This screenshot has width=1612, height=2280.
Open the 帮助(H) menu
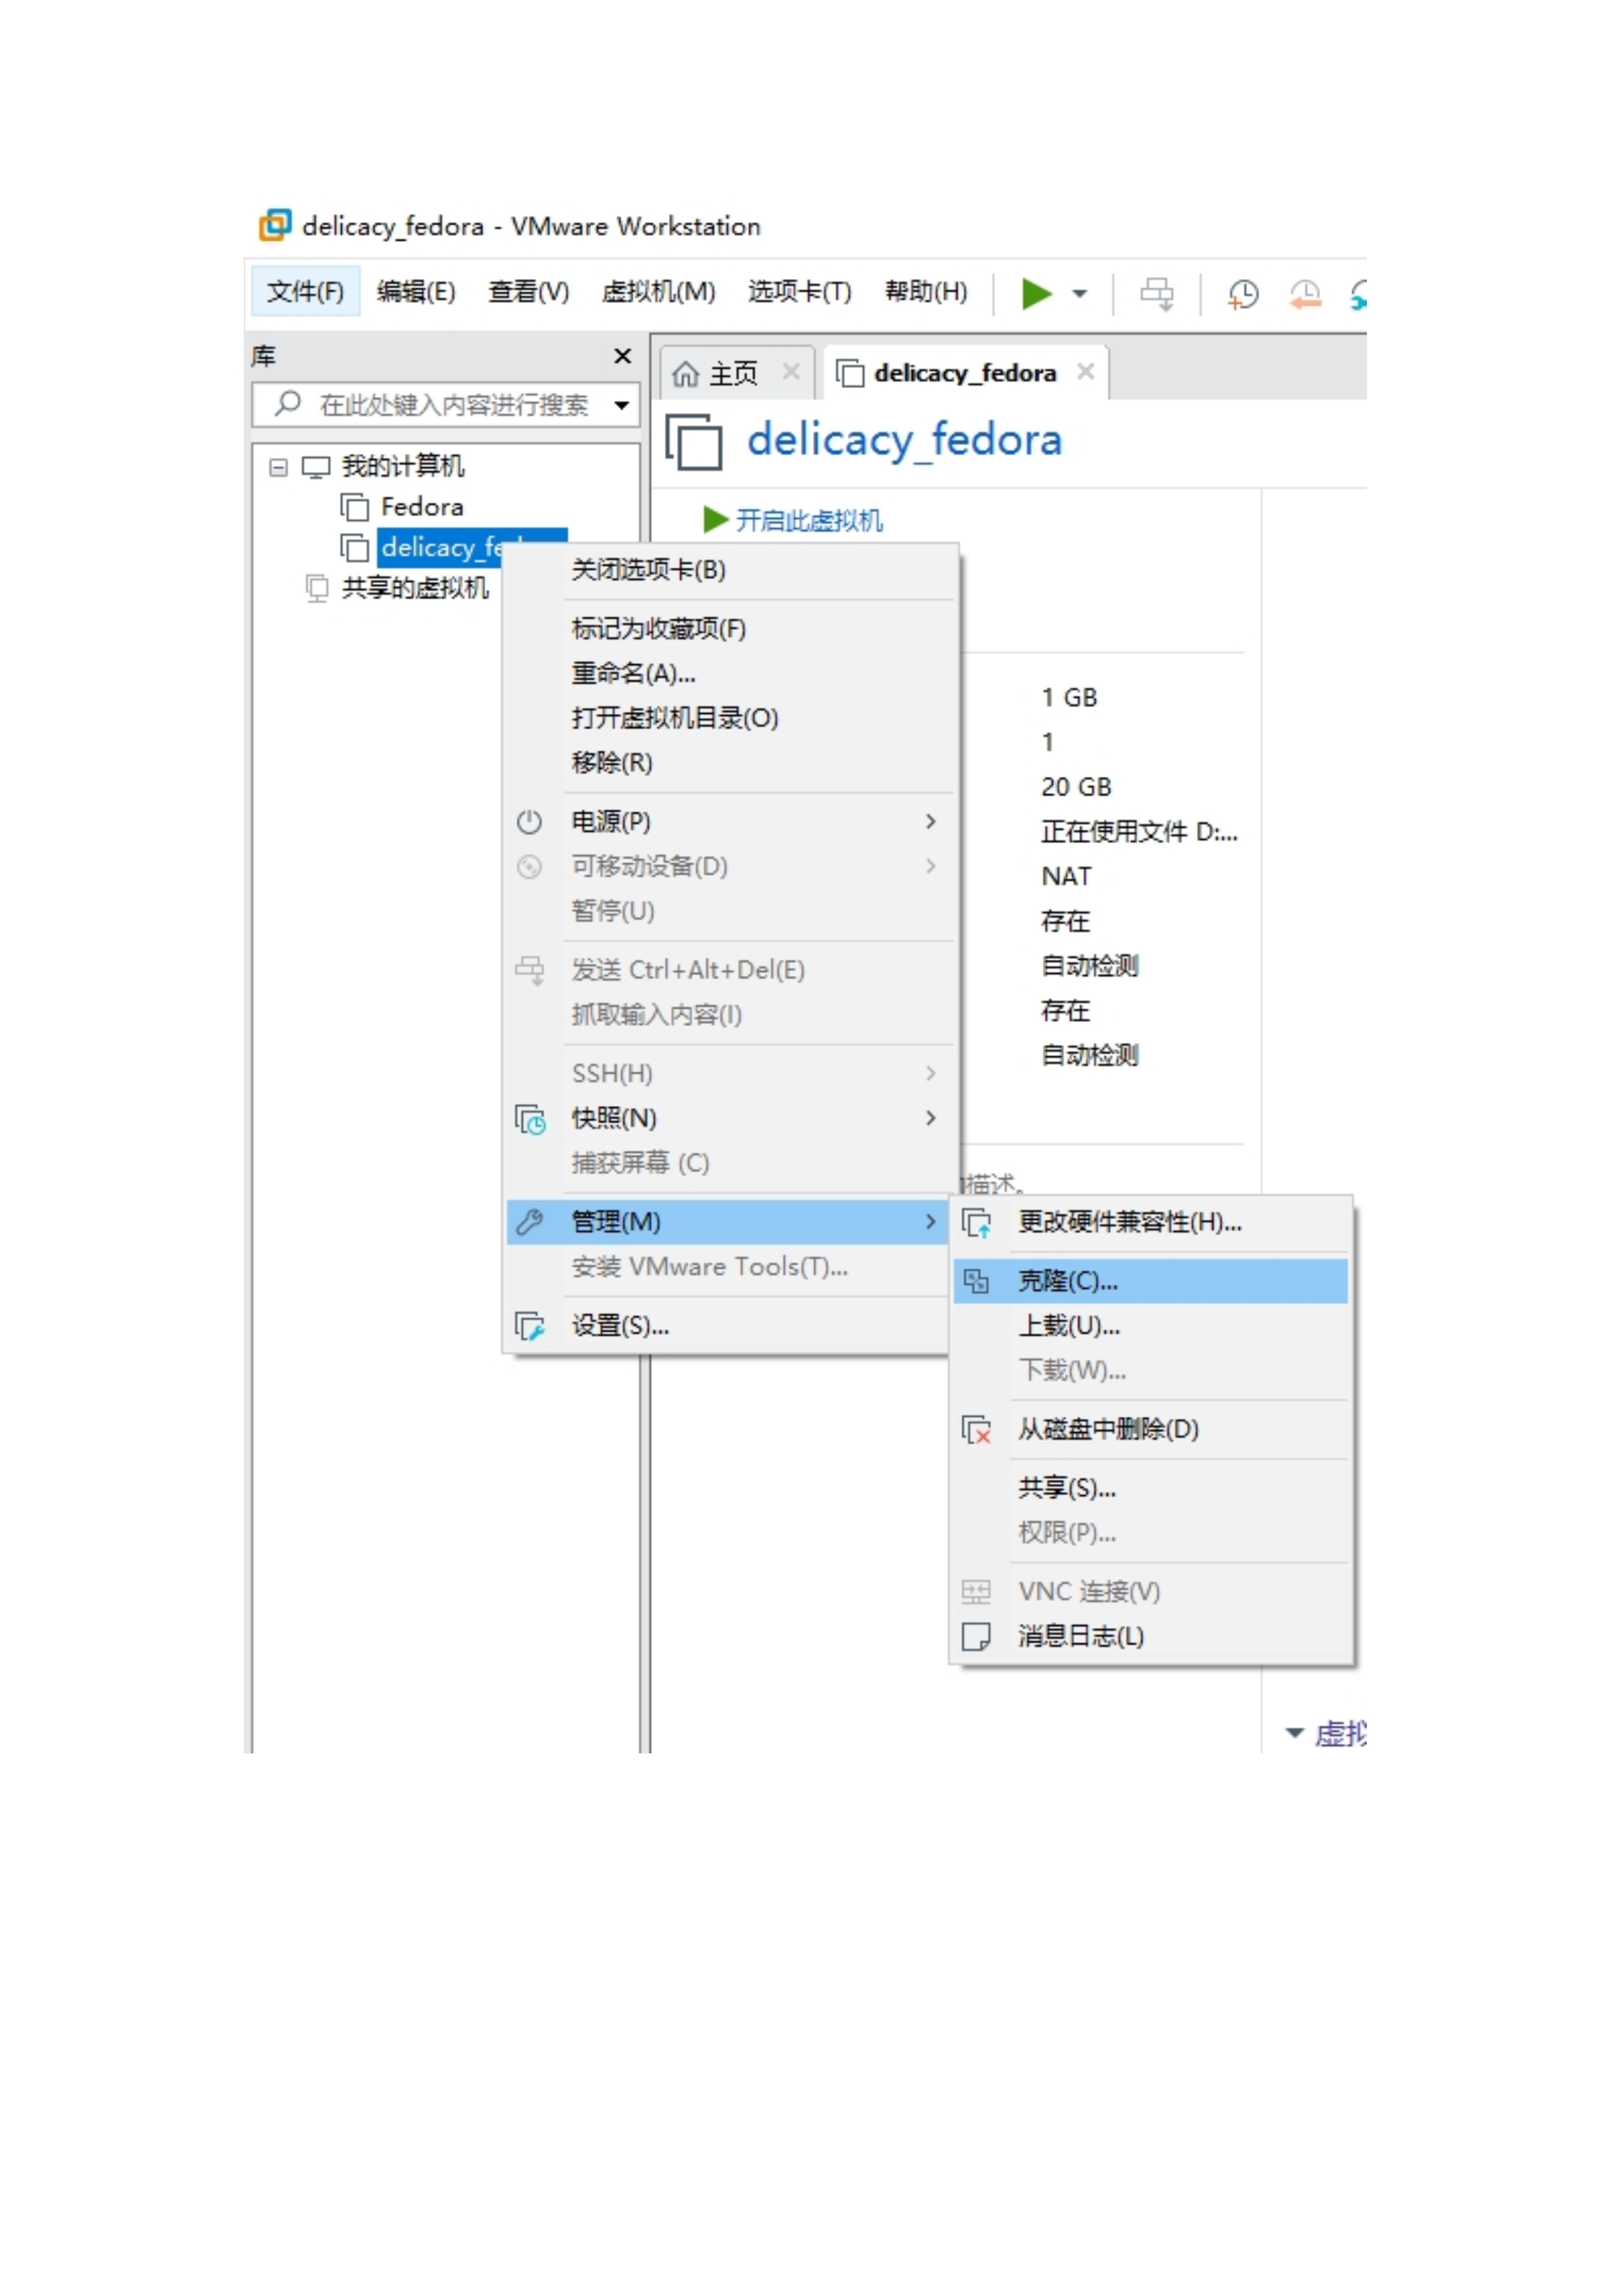coord(926,292)
